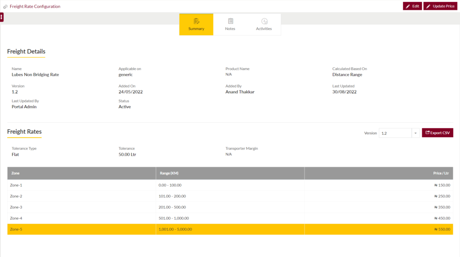This screenshot has height=257, width=460.
Task: Click the Tolerance value 50.00 Ltr
Action: tap(127, 155)
